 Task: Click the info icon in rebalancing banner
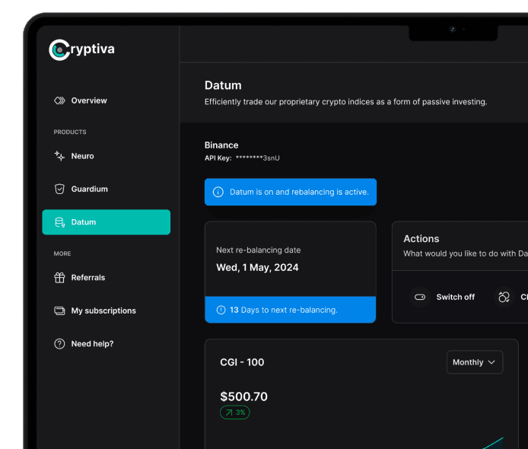[x=218, y=192]
